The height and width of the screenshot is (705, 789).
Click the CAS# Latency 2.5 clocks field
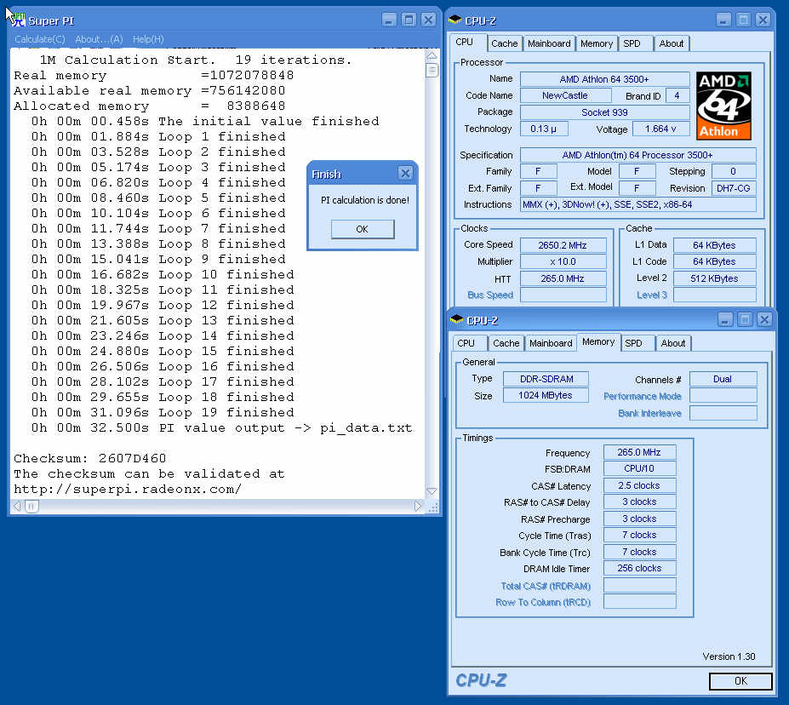(x=639, y=485)
